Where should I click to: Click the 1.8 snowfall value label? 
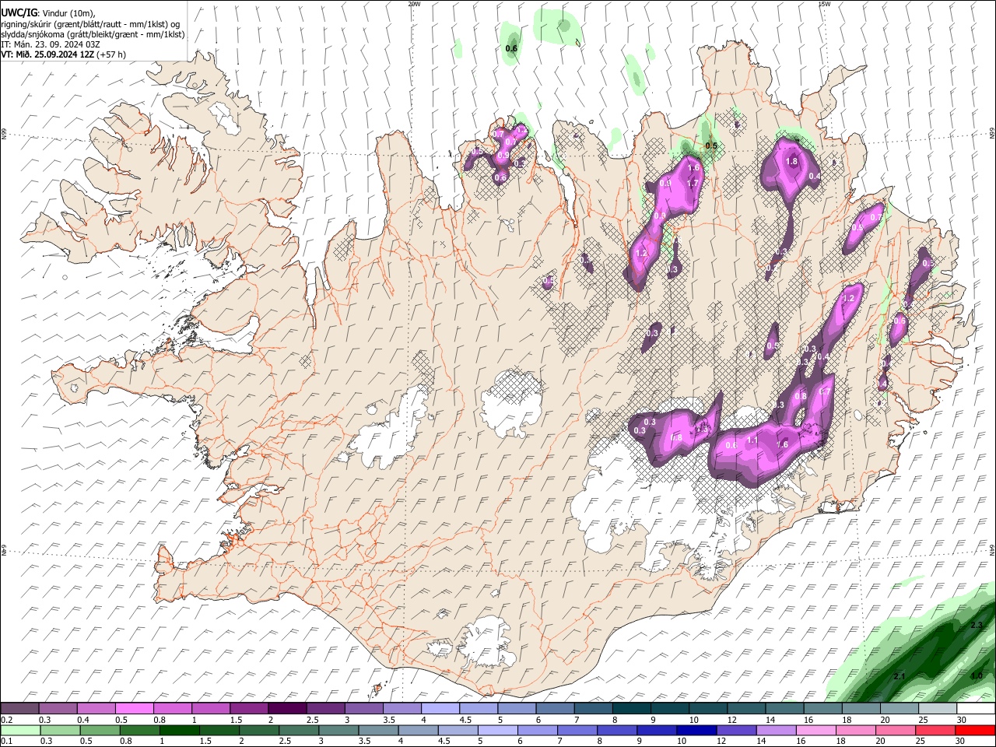792,162
